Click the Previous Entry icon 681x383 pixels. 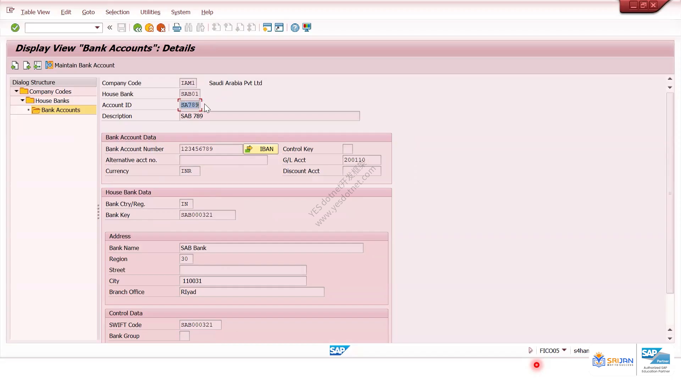[15, 65]
